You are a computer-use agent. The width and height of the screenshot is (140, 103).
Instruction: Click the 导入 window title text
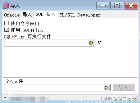click(15, 6)
